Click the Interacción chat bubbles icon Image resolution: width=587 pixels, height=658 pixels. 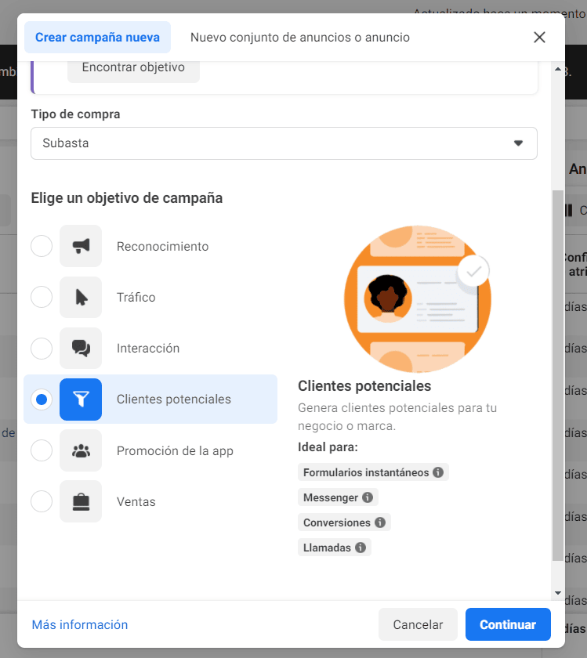[81, 348]
